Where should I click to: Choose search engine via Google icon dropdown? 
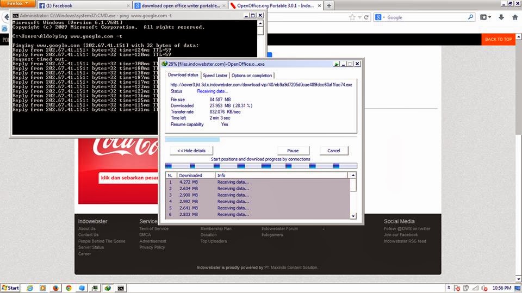[x=380, y=17]
